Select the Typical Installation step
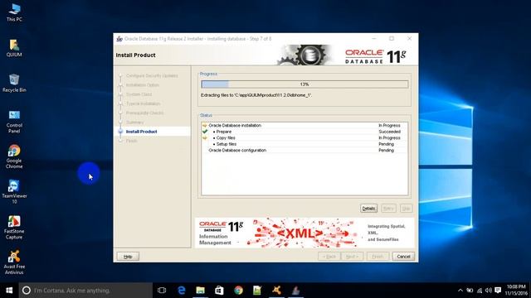Viewport: 531px width, 298px height. pyautogui.click(x=144, y=103)
